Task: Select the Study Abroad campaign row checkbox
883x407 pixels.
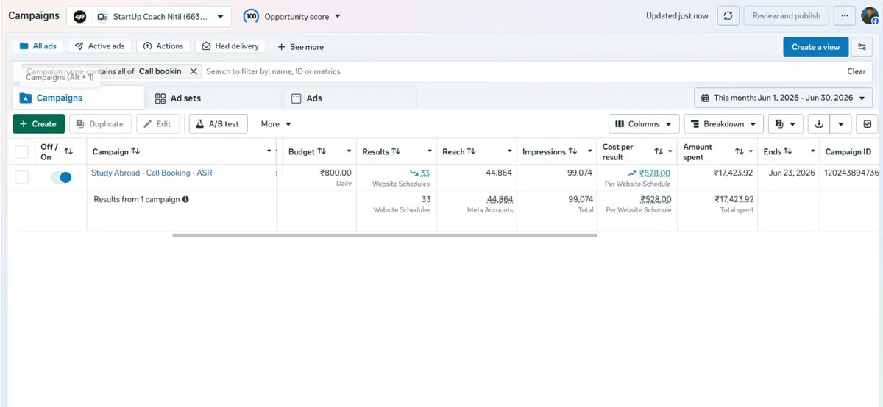Action: [22, 177]
